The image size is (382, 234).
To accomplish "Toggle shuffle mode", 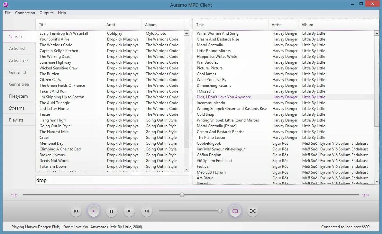I will tap(253, 211).
